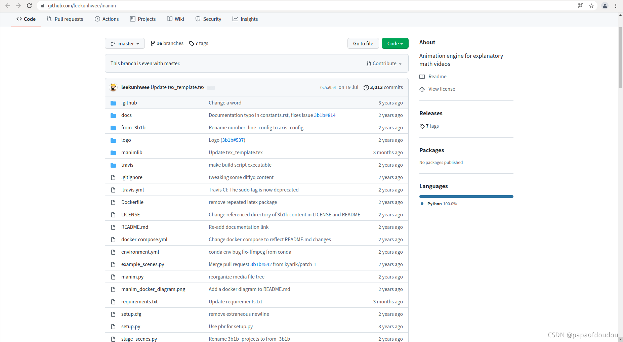View the Insights tab
Image resolution: width=623 pixels, height=342 pixels.
[245, 19]
